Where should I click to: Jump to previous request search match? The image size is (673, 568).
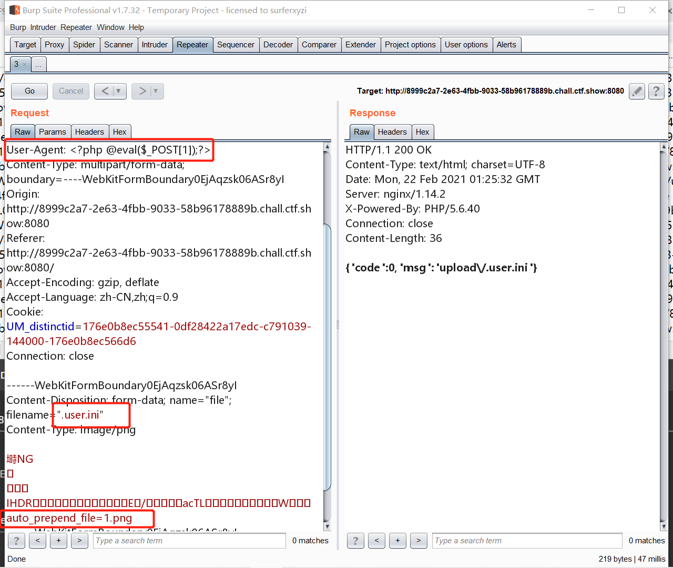[37, 541]
